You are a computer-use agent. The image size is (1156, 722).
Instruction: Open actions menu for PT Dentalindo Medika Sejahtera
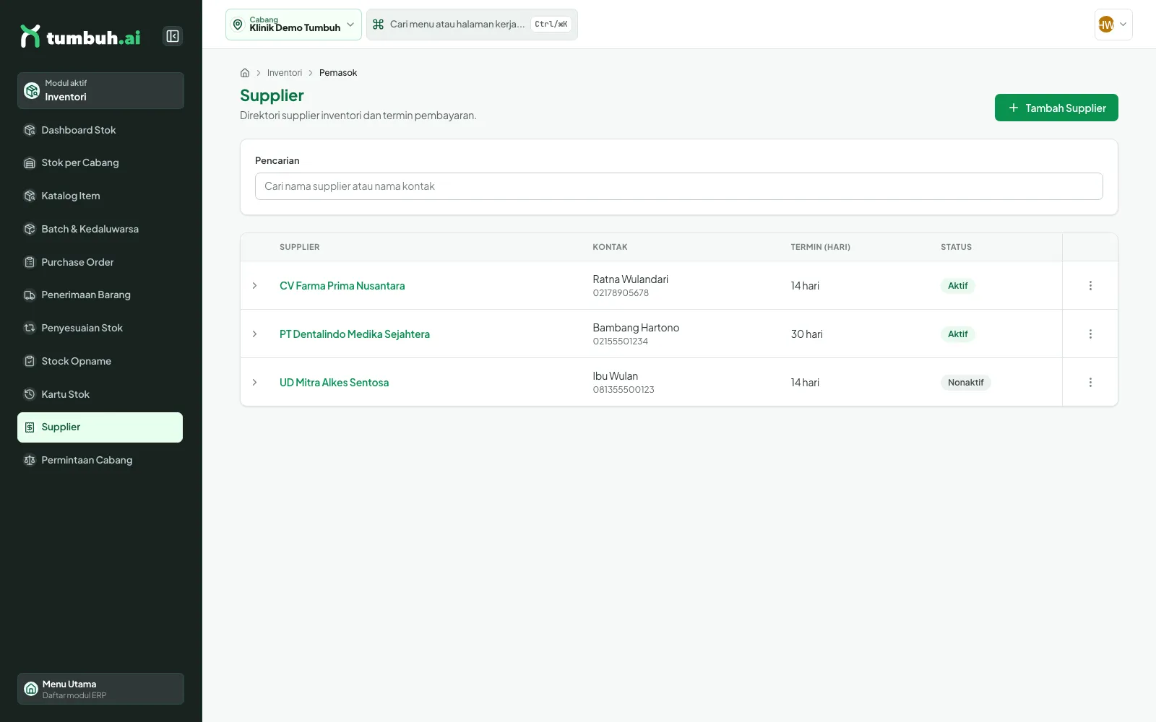[1090, 334]
